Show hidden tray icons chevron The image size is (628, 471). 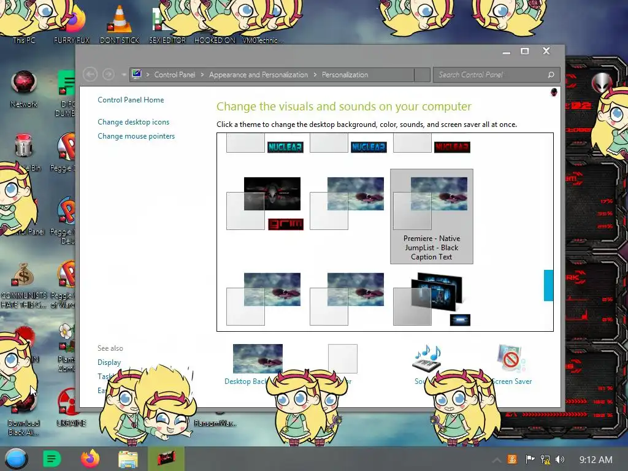pos(497,460)
